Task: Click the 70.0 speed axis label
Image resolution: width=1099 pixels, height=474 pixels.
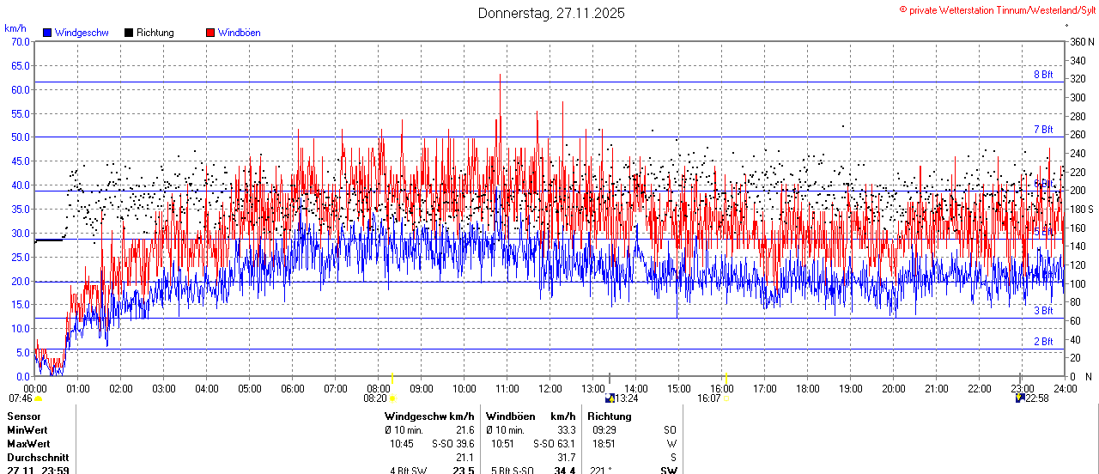Action: (21, 42)
